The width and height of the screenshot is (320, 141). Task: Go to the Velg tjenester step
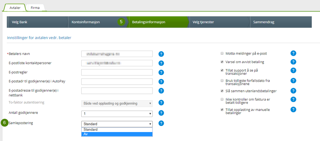219,22
